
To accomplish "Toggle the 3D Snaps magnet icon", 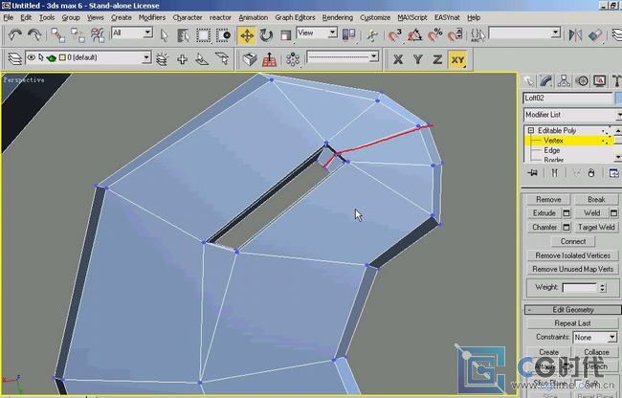I will (394, 34).
